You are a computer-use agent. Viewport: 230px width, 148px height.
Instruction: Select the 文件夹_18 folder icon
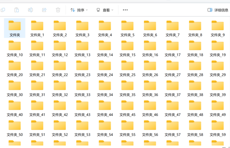[x=195, y=45]
